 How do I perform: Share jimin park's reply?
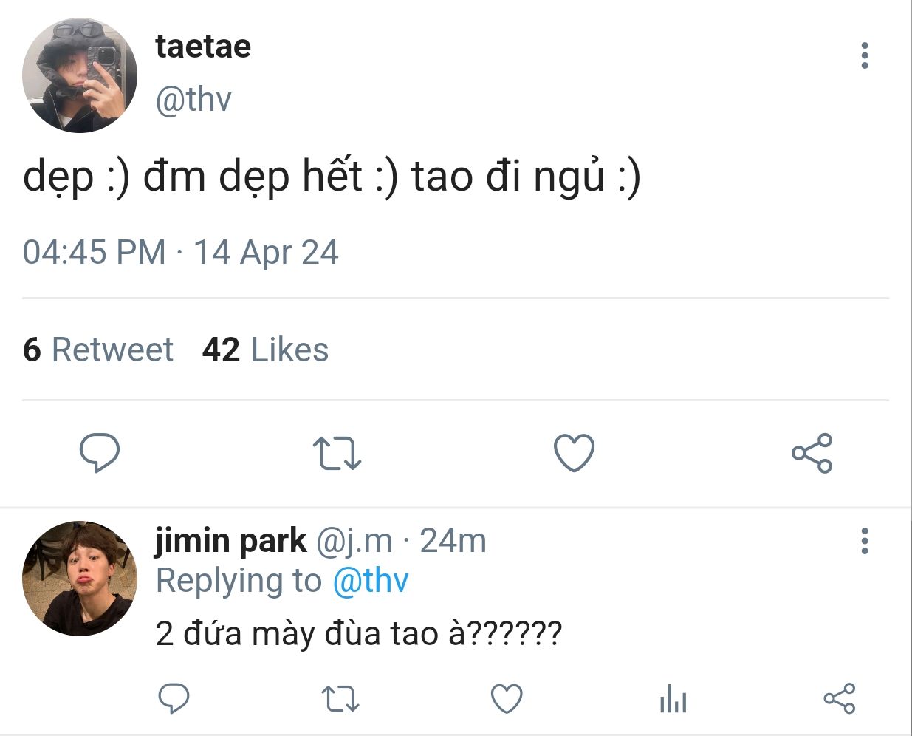pyautogui.click(x=839, y=698)
